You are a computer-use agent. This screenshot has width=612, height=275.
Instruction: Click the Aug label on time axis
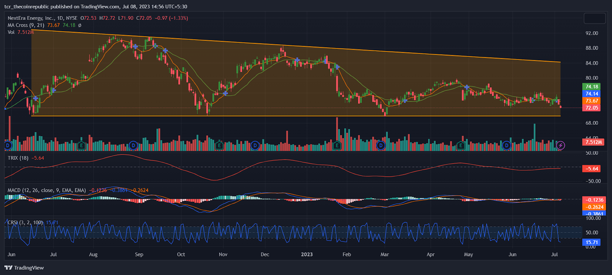point(93,254)
